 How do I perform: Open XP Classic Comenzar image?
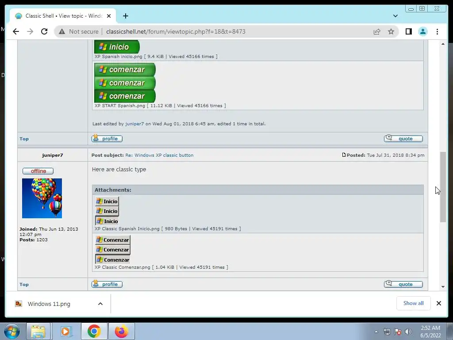[113, 250]
